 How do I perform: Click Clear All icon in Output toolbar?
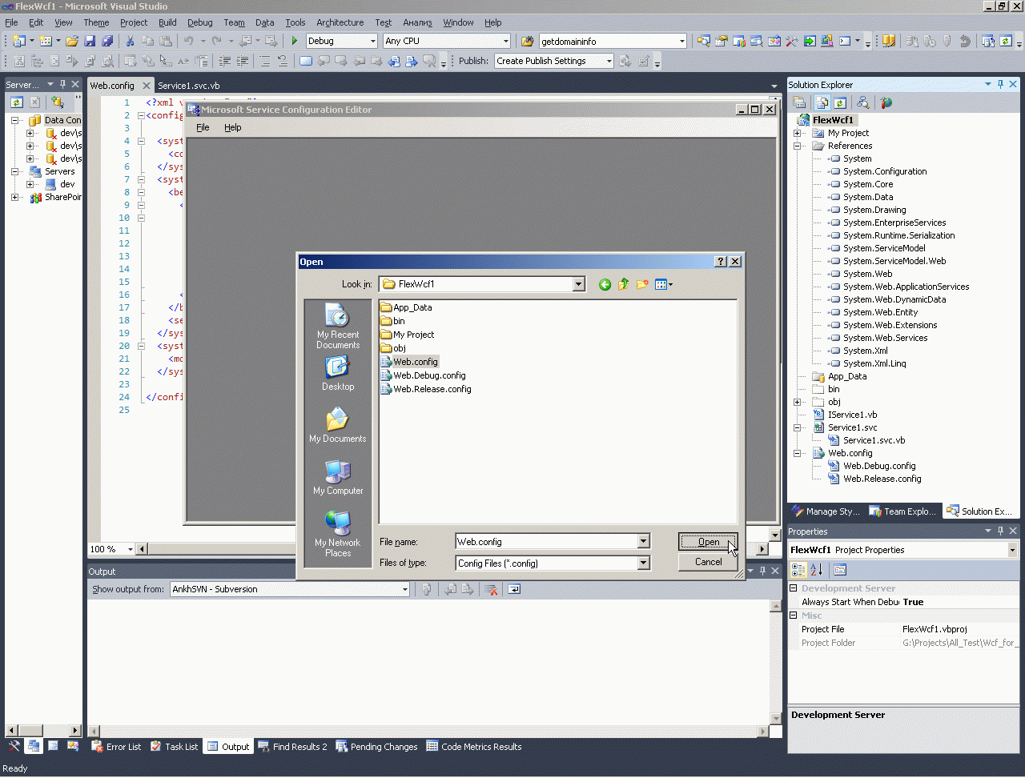click(x=492, y=590)
